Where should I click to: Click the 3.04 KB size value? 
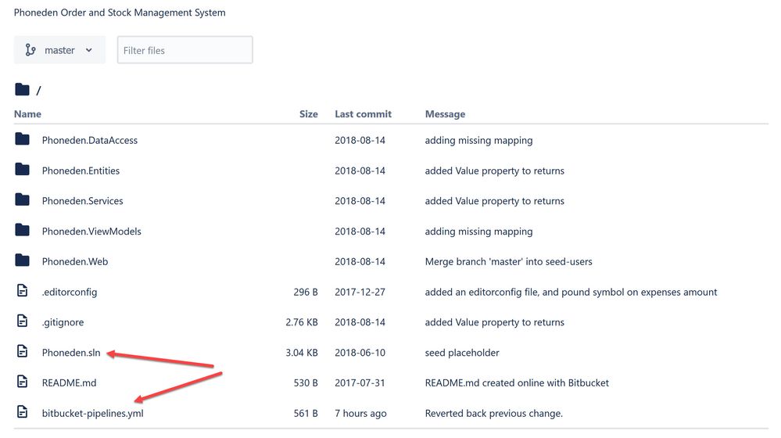[302, 353]
